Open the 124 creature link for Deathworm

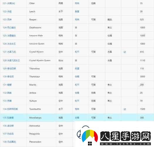[9, 28]
